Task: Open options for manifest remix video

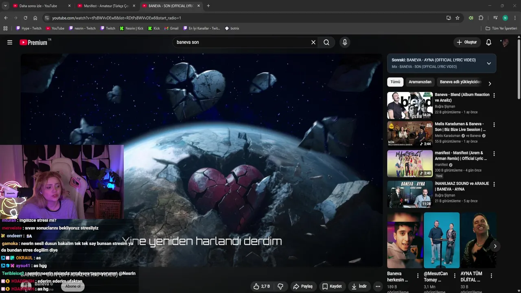Action: click(x=494, y=154)
